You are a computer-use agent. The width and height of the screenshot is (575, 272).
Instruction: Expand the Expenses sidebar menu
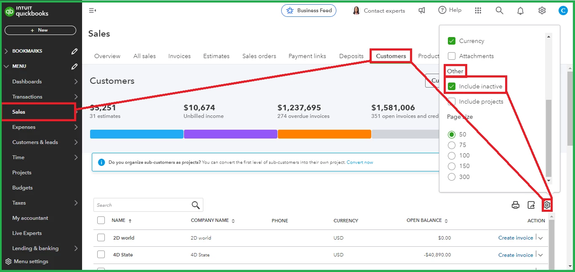tap(41, 127)
